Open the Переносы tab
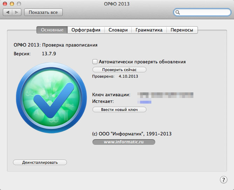The height and width of the screenshot is (190, 234). (182, 30)
